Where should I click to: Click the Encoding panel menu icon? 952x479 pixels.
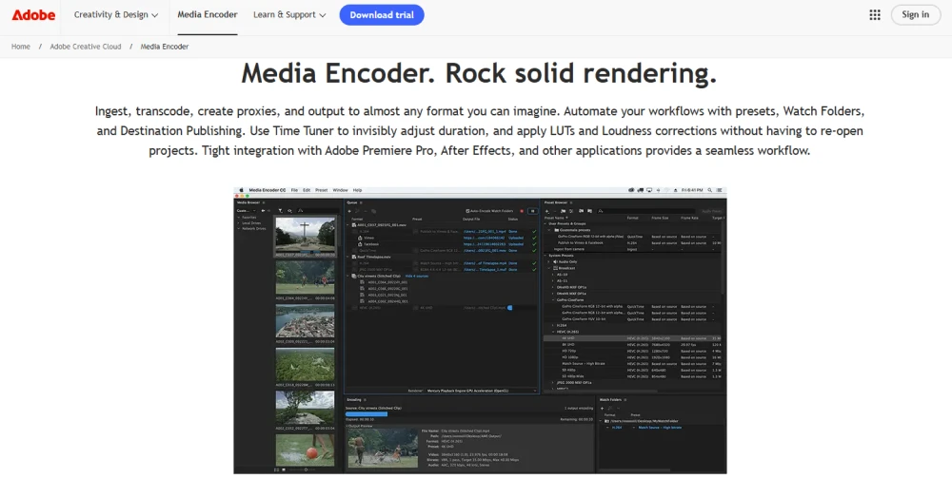coord(365,399)
